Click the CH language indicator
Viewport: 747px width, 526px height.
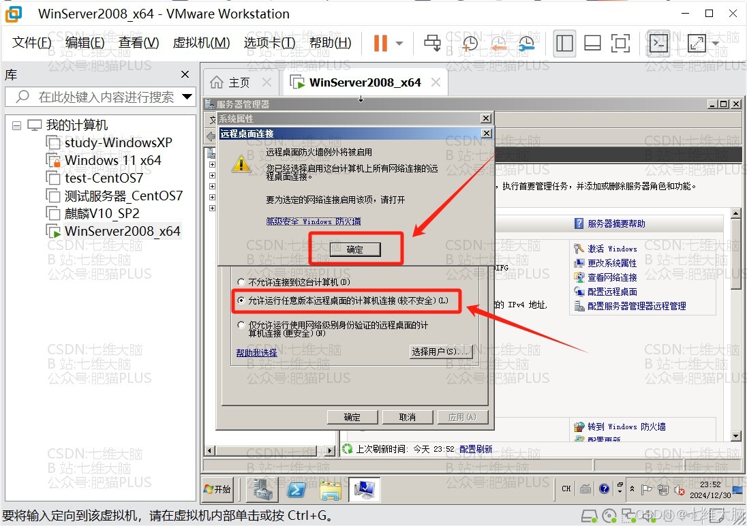(x=566, y=489)
